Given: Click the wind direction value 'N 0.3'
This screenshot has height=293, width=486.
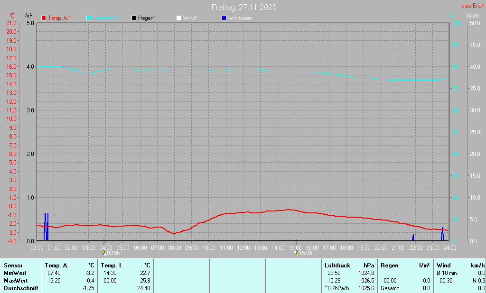Looking at the screenshot, I should tap(479, 281).
